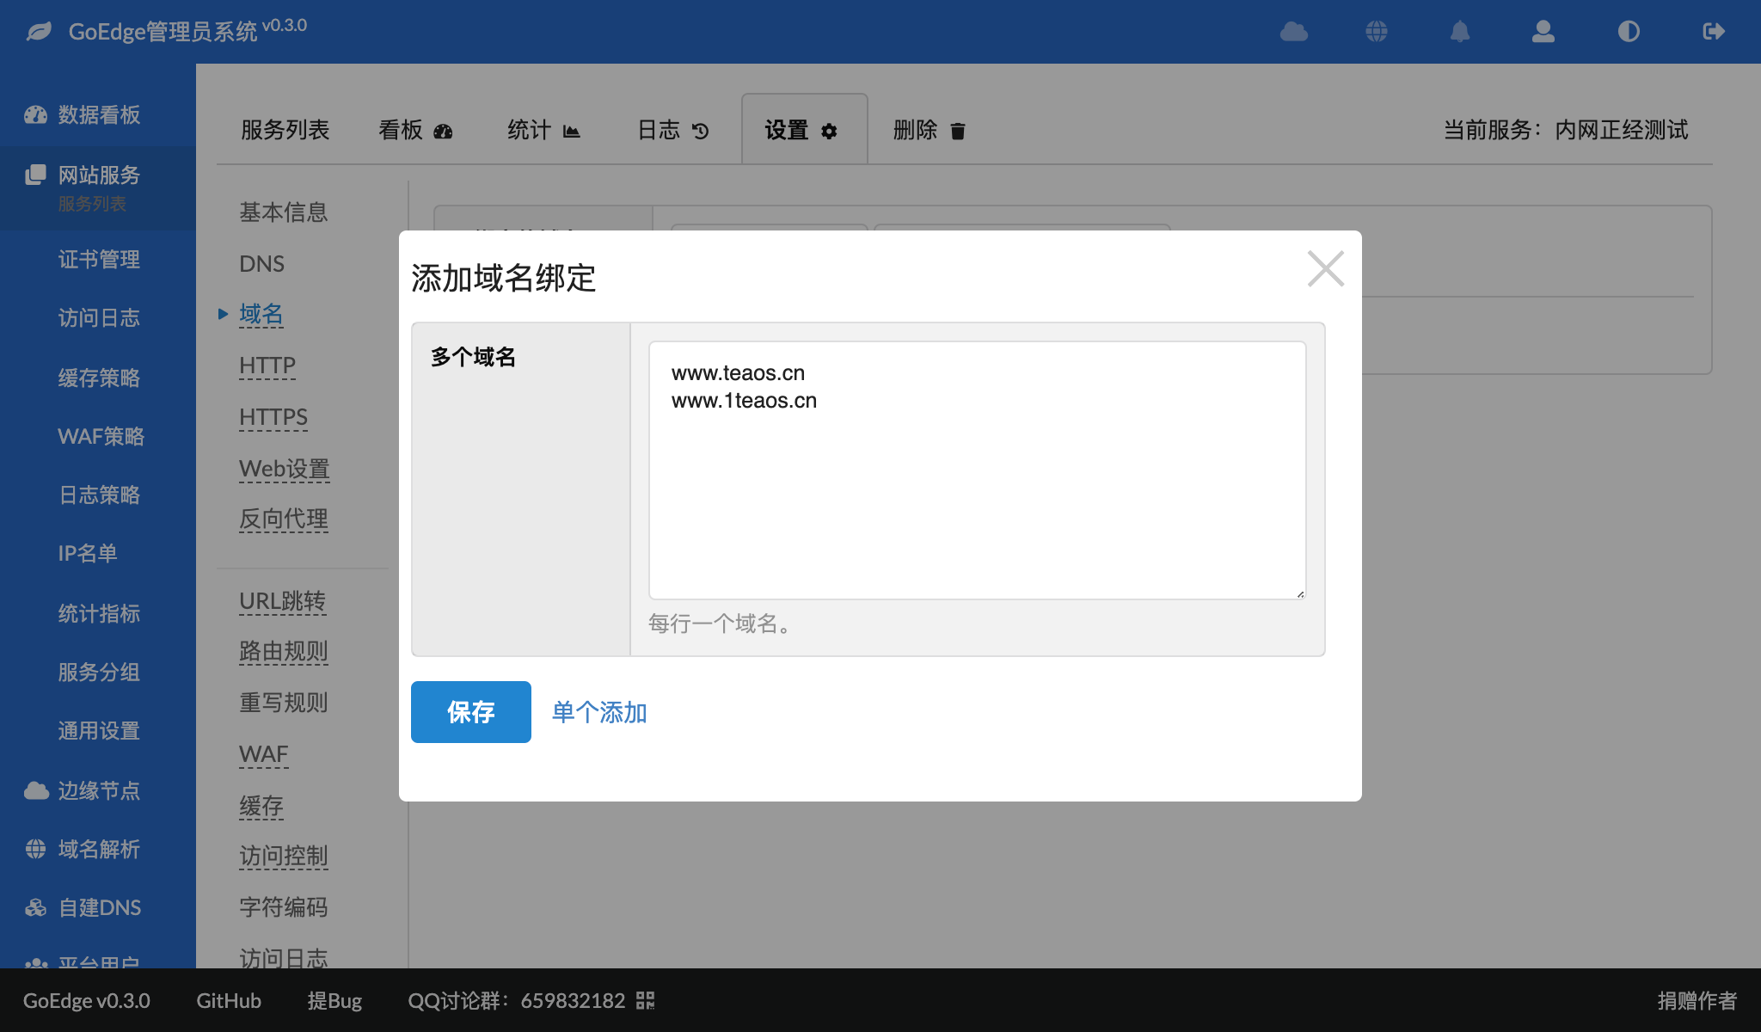
Task: Click the 服务列表 sub-item under 网站服务
Action: 92,204
